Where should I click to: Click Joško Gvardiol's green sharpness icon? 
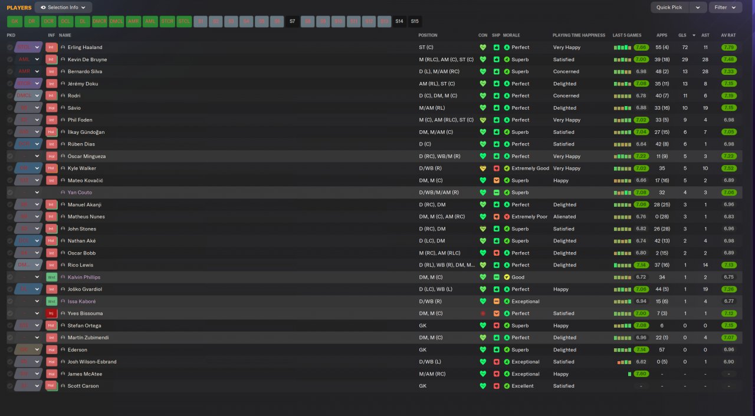[x=496, y=289]
